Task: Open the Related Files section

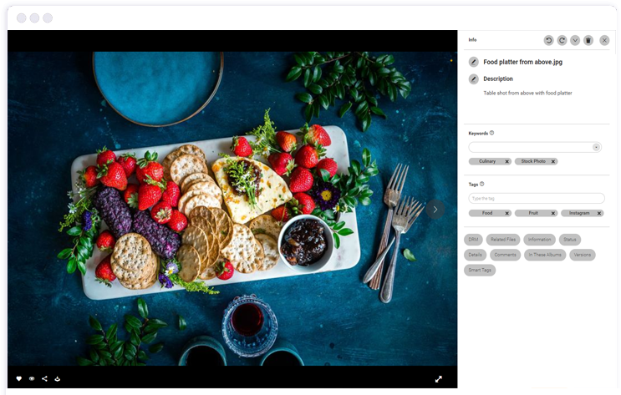Action: (x=503, y=240)
